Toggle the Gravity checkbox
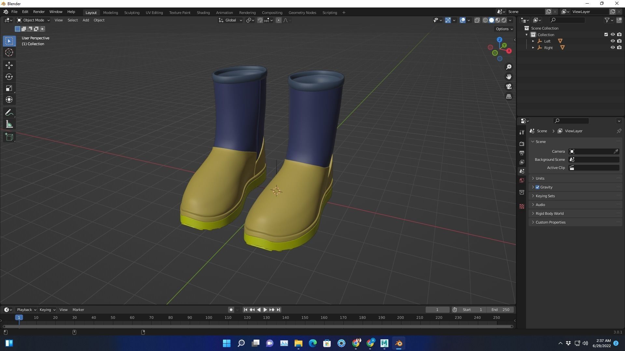Screen dimensions: 625x351 (537, 187)
